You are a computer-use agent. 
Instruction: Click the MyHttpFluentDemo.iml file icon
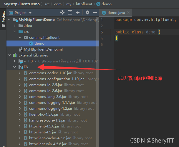pos(21,49)
